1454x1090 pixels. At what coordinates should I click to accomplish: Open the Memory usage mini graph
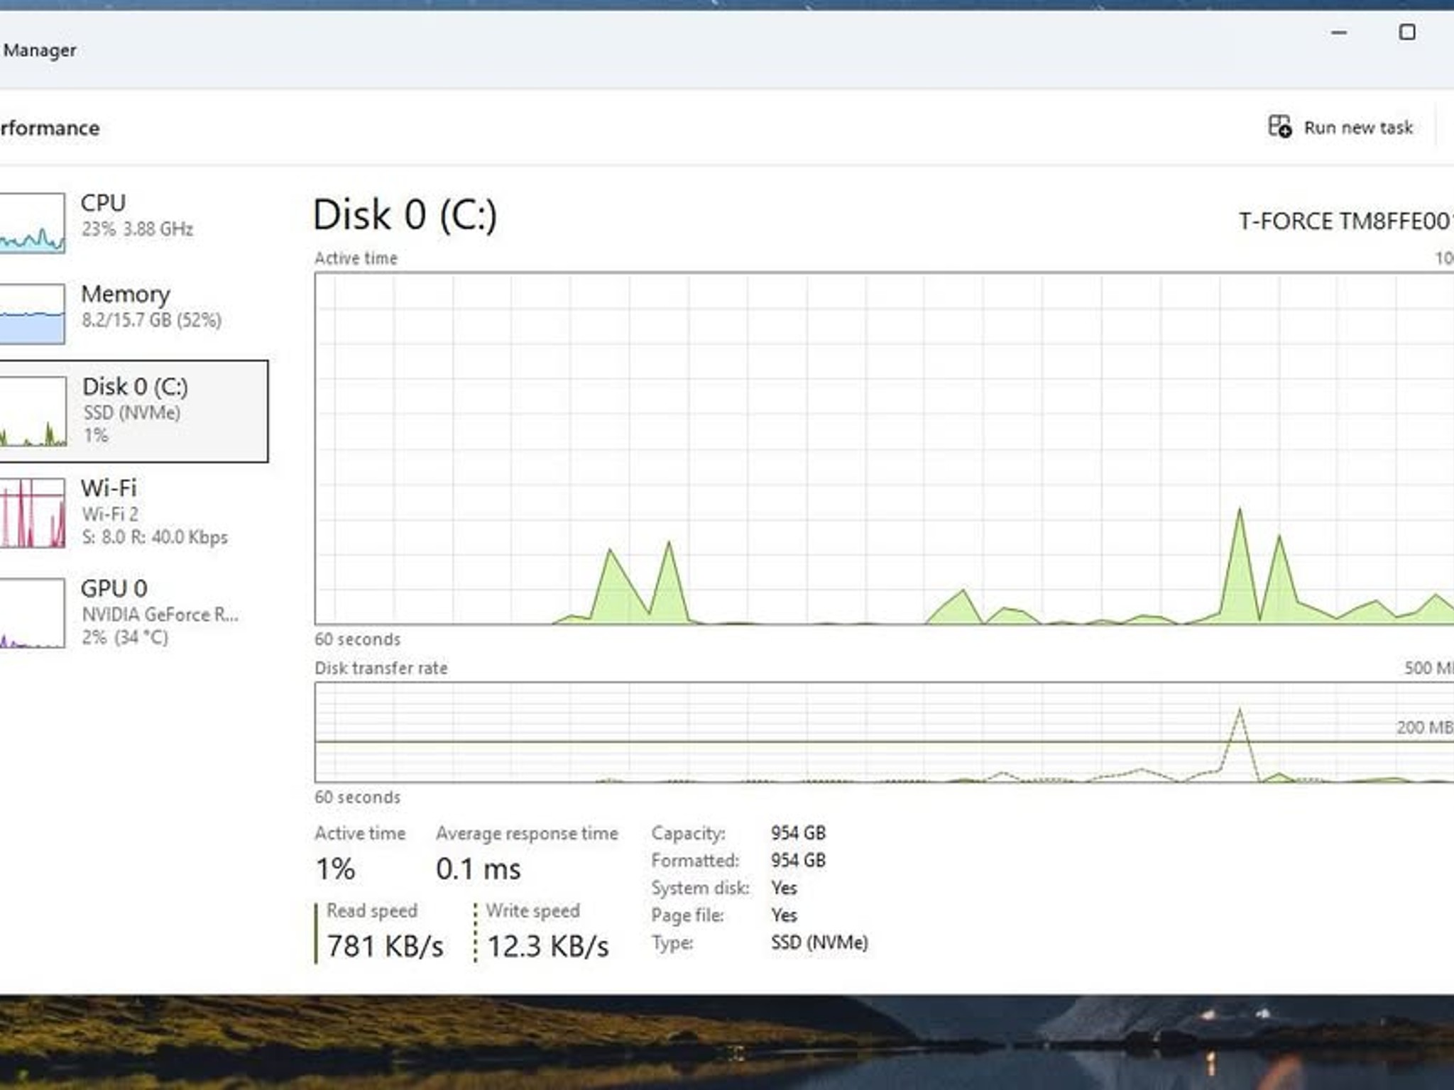point(32,314)
